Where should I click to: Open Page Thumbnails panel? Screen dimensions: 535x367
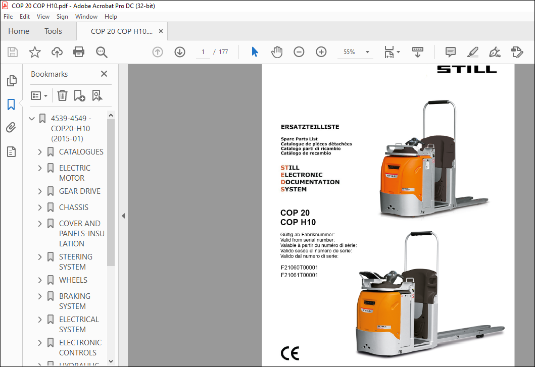[11, 80]
